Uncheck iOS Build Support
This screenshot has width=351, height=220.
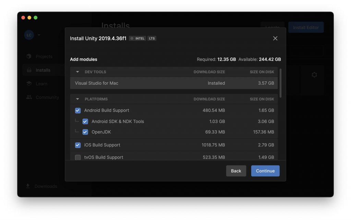pyautogui.click(x=78, y=145)
